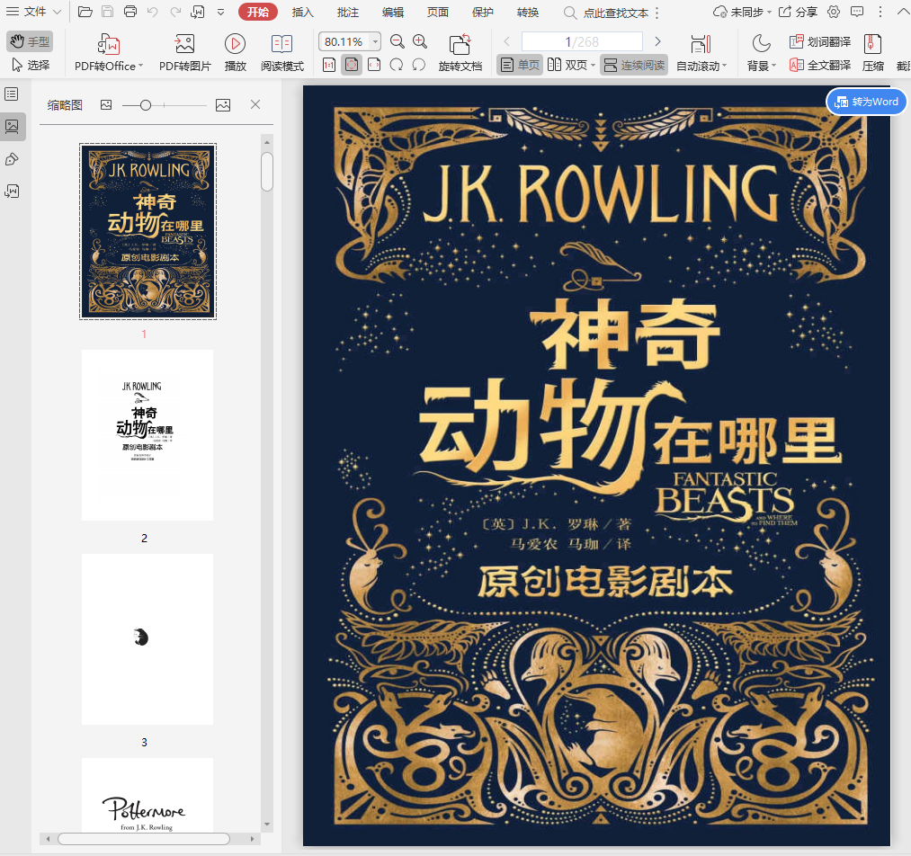This screenshot has width=911, height=856.
Task: Select page 2 thumbnail
Action: [147, 435]
